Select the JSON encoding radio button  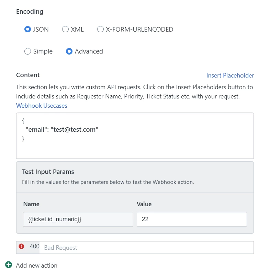click(28, 29)
